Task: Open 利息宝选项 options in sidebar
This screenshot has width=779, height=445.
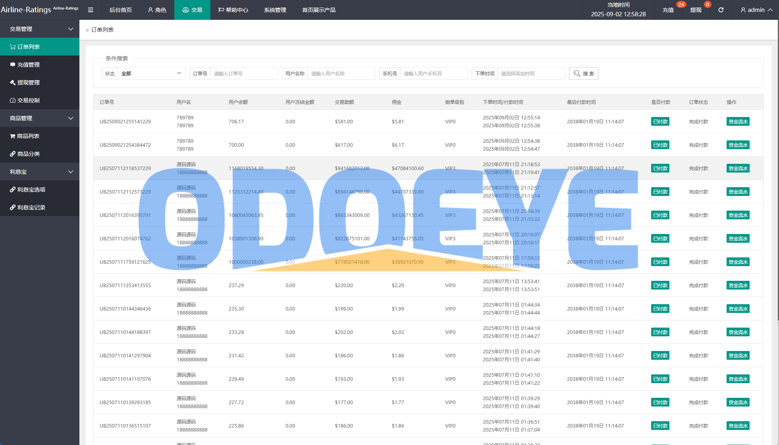Action: pyautogui.click(x=31, y=190)
